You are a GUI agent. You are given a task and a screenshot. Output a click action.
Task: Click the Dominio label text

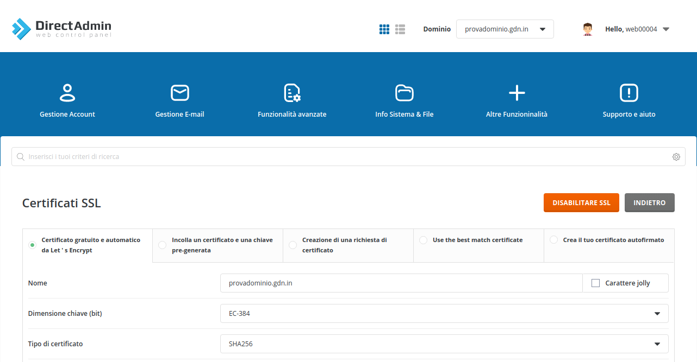pos(437,29)
